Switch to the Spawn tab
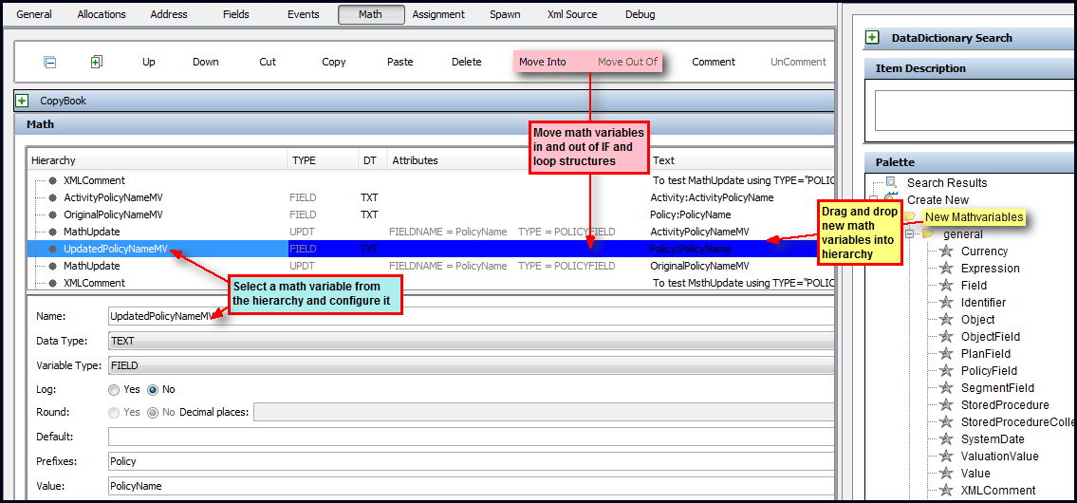Image resolution: width=1077 pixels, height=503 pixels. pyautogui.click(x=505, y=14)
